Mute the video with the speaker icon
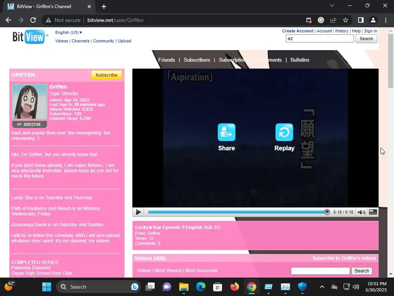Image resolution: width=394 pixels, height=296 pixels. click(x=361, y=212)
